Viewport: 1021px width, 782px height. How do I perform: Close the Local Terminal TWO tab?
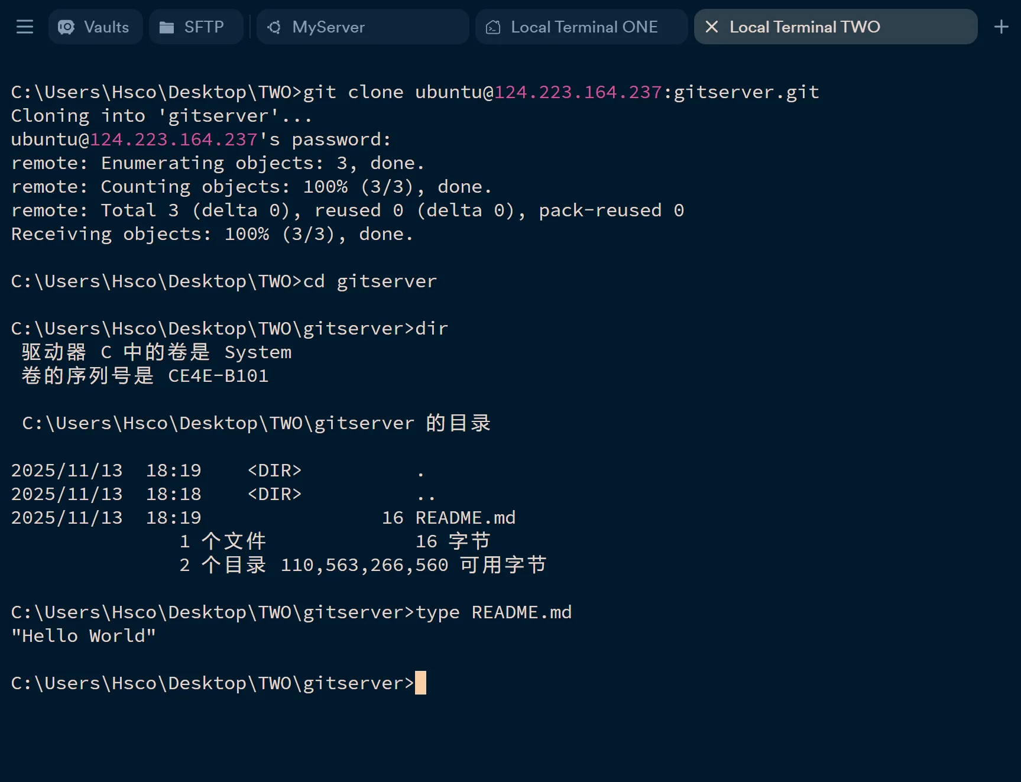(x=712, y=27)
